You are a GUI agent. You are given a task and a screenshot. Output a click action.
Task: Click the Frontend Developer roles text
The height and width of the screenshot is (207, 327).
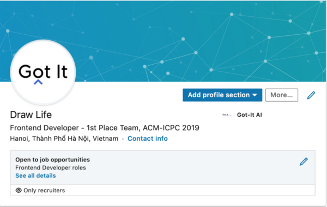click(51, 167)
